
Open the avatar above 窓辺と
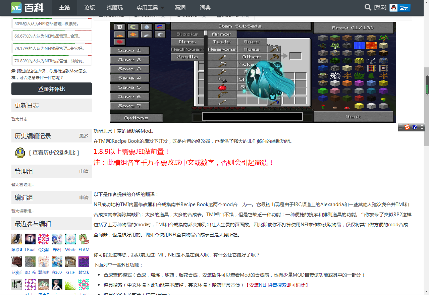tap(57, 262)
